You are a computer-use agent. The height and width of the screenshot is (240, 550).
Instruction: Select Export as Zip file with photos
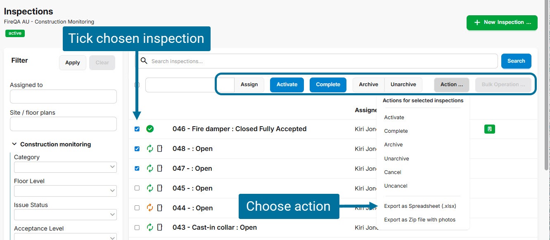(420, 220)
